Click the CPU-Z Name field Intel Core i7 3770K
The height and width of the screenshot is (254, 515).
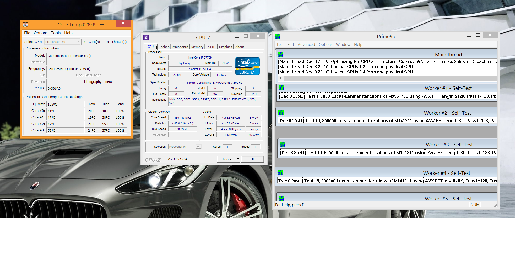[200, 57]
